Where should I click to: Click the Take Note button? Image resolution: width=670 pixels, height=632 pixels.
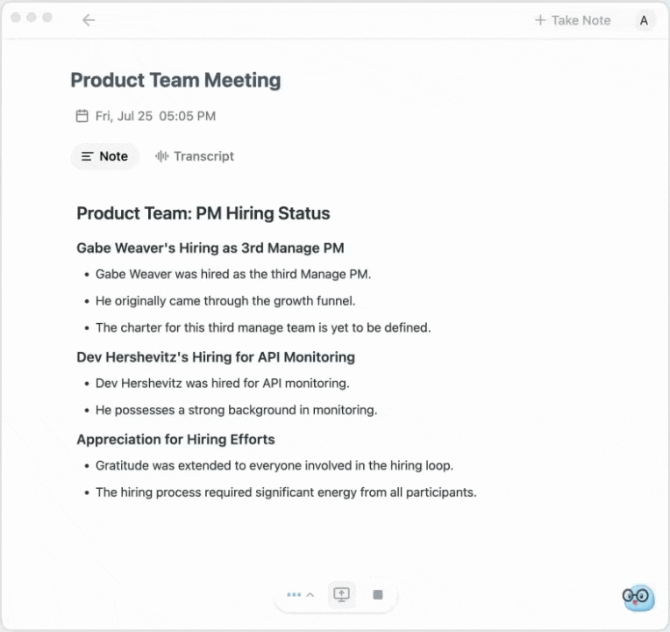(573, 20)
